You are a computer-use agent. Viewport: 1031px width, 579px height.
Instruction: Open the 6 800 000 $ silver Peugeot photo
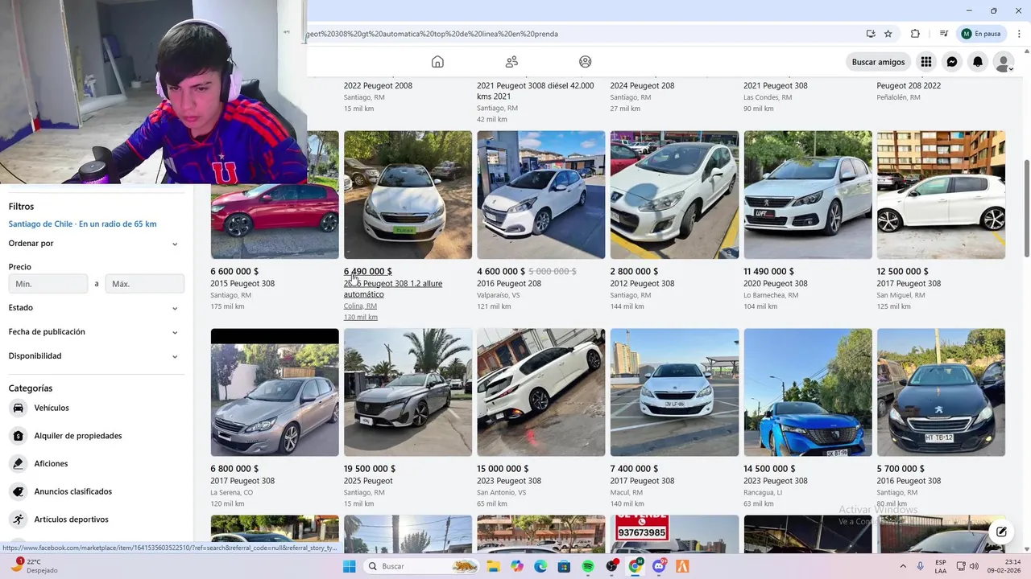tap(275, 392)
